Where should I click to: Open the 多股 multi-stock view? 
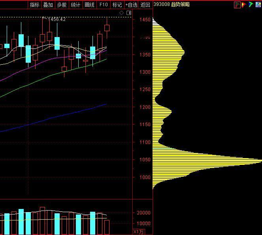pyautogui.click(x=62, y=5)
